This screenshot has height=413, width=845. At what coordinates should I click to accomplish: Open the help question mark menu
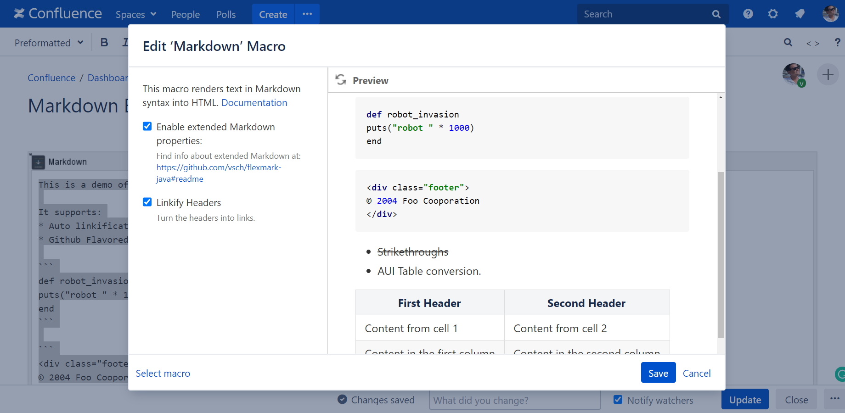click(x=748, y=14)
